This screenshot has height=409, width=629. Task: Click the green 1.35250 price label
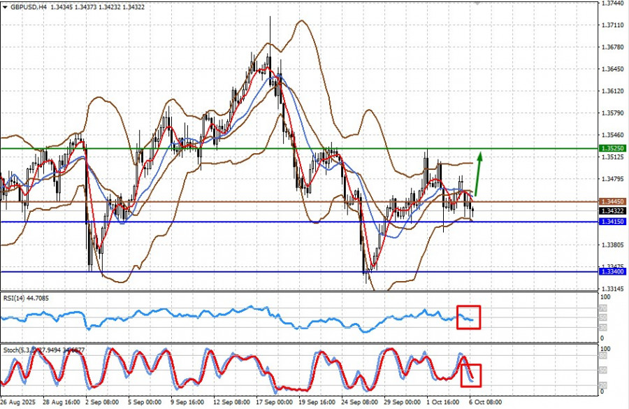(x=612, y=148)
